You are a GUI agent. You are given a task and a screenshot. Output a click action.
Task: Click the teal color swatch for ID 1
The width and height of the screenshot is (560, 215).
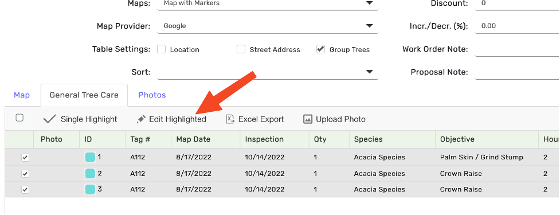tap(90, 157)
